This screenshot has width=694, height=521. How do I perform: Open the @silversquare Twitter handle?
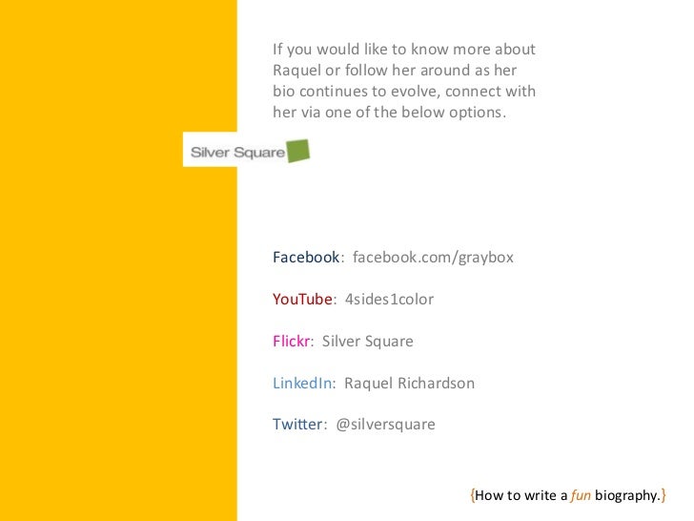click(x=385, y=425)
